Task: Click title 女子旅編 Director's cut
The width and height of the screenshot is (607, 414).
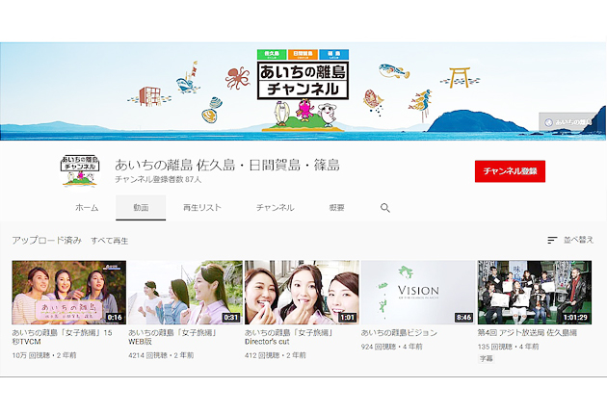Action: [289, 337]
